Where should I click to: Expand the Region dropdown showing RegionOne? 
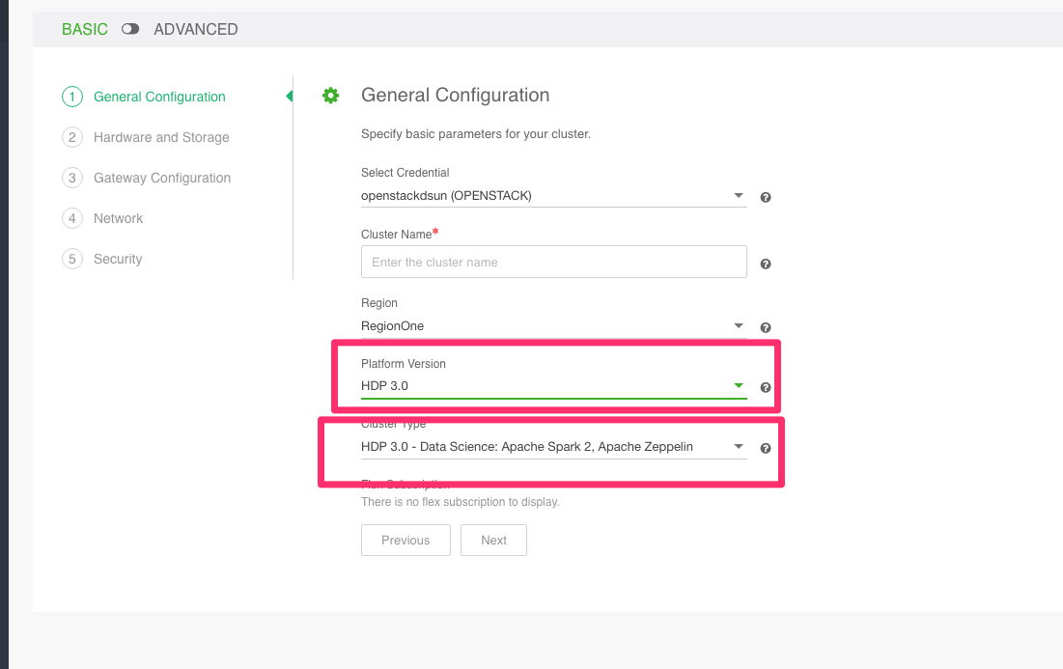click(739, 325)
